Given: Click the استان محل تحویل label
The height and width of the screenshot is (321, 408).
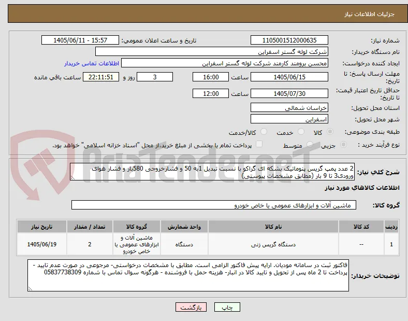Looking at the screenshot, I should pyautogui.click(x=375, y=108).
